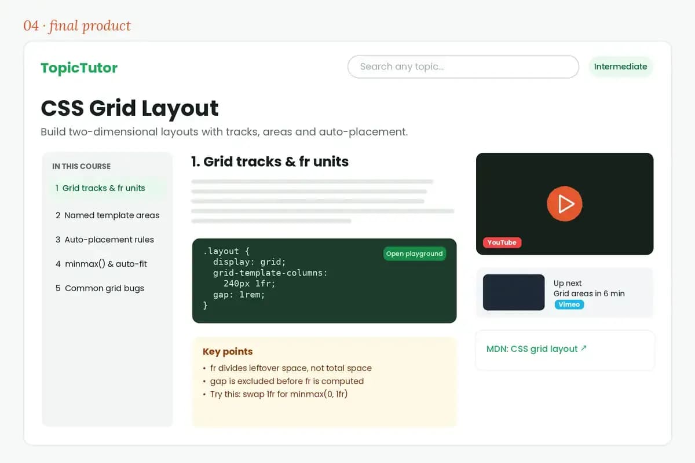Image resolution: width=695 pixels, height=463 pixels.
Task: Open the Intermediate level pill
Action: (x=620, y=67)
